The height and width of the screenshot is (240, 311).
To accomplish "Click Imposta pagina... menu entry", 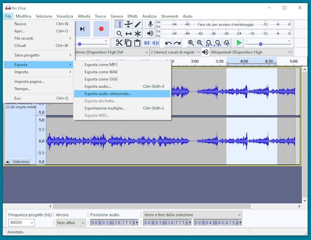I will point(39,82).
